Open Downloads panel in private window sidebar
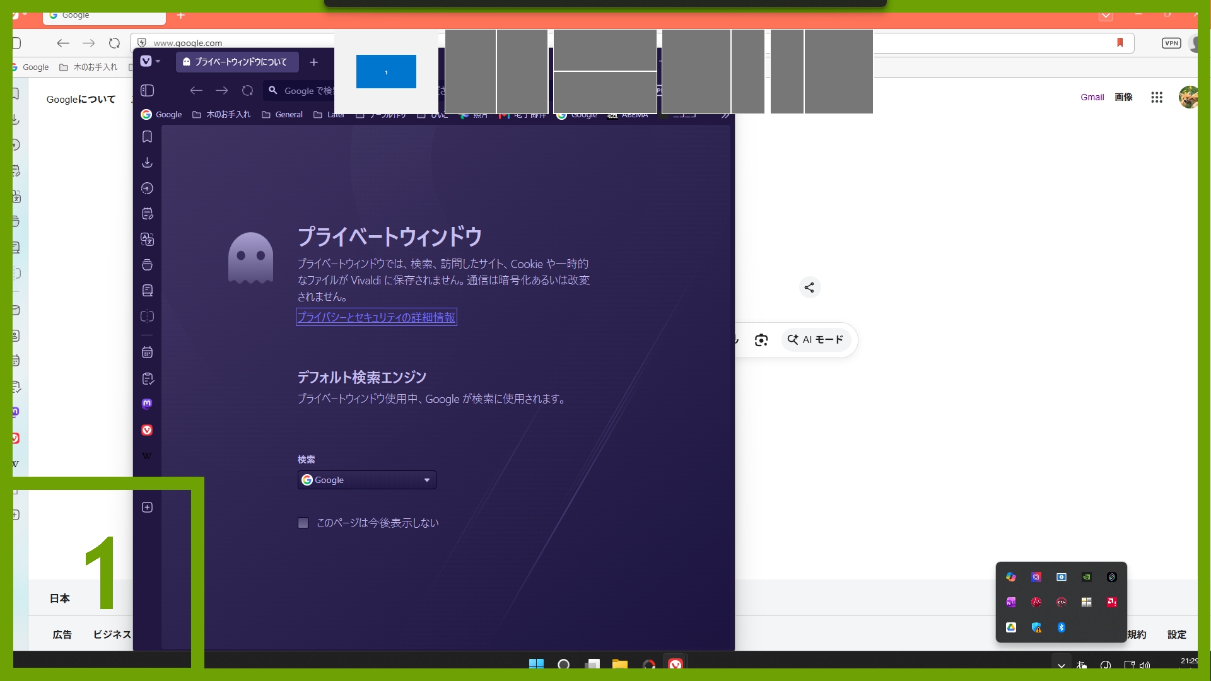The image size is (1211, 681). pos(147,163)
